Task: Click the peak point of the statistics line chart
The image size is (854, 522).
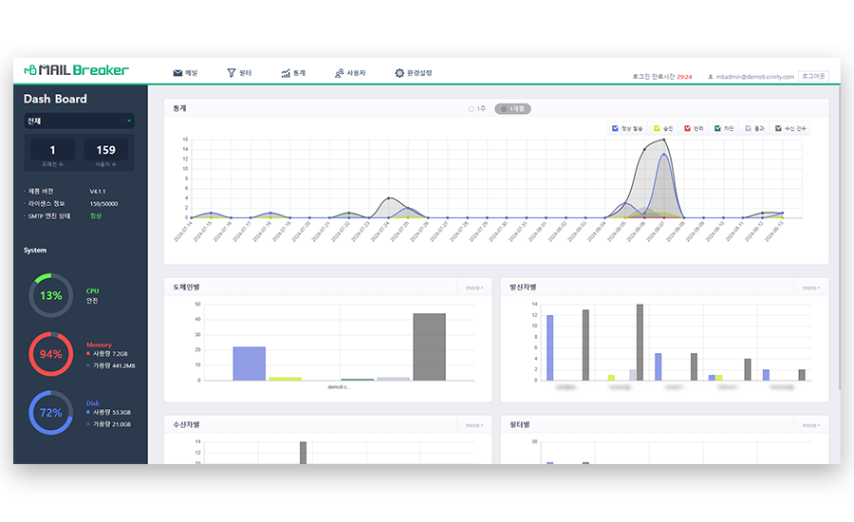Action: [x=664, y=140]
